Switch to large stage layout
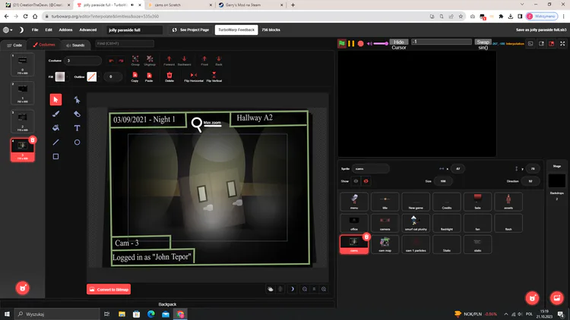 pyautogui.click(x=552, y=43)
